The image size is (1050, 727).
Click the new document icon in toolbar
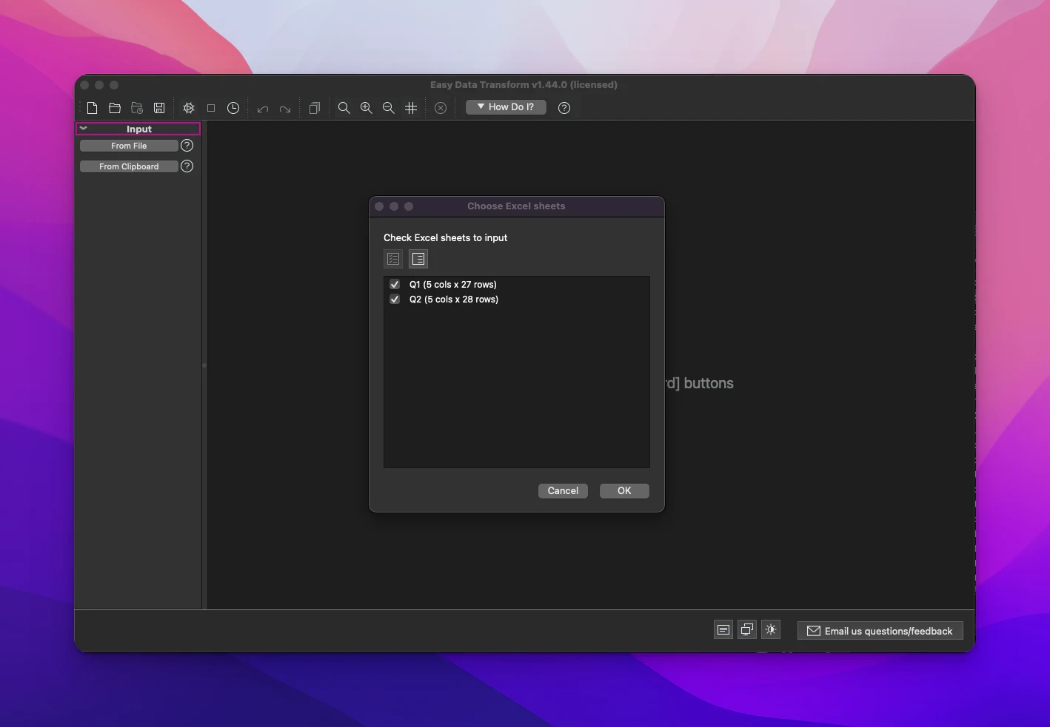[93, 108]
